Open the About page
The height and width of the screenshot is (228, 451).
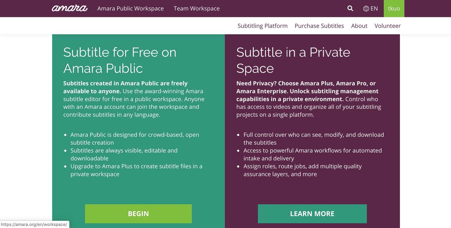coord(359,26)
